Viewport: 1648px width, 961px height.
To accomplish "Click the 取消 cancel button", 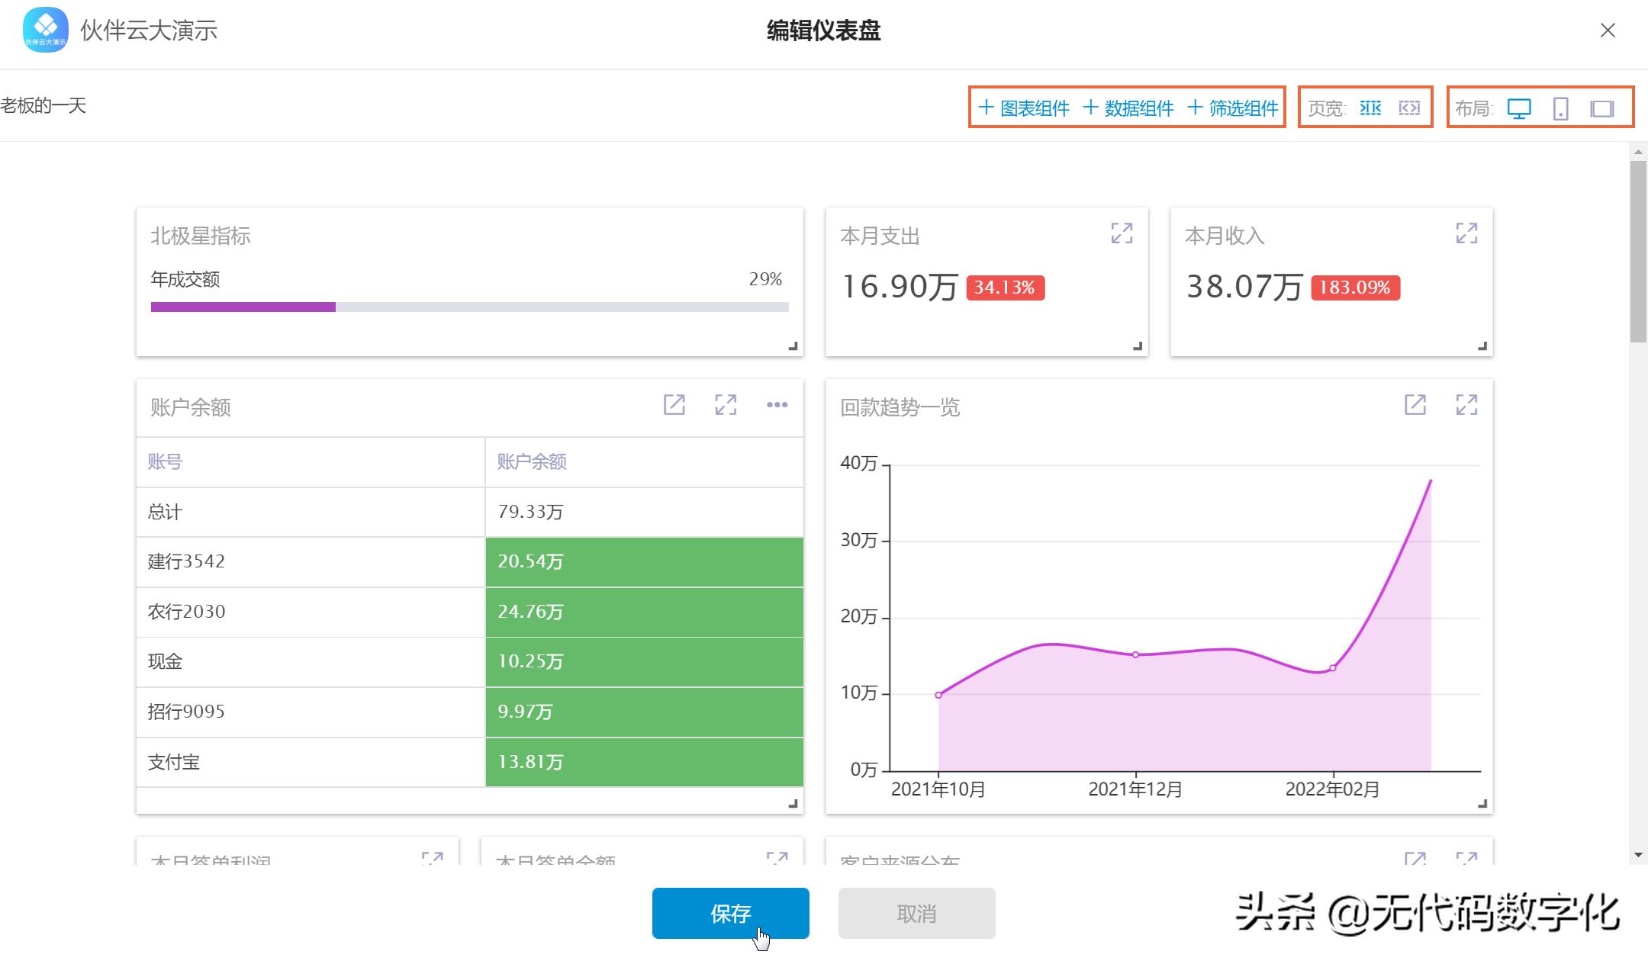I will 916,913.
